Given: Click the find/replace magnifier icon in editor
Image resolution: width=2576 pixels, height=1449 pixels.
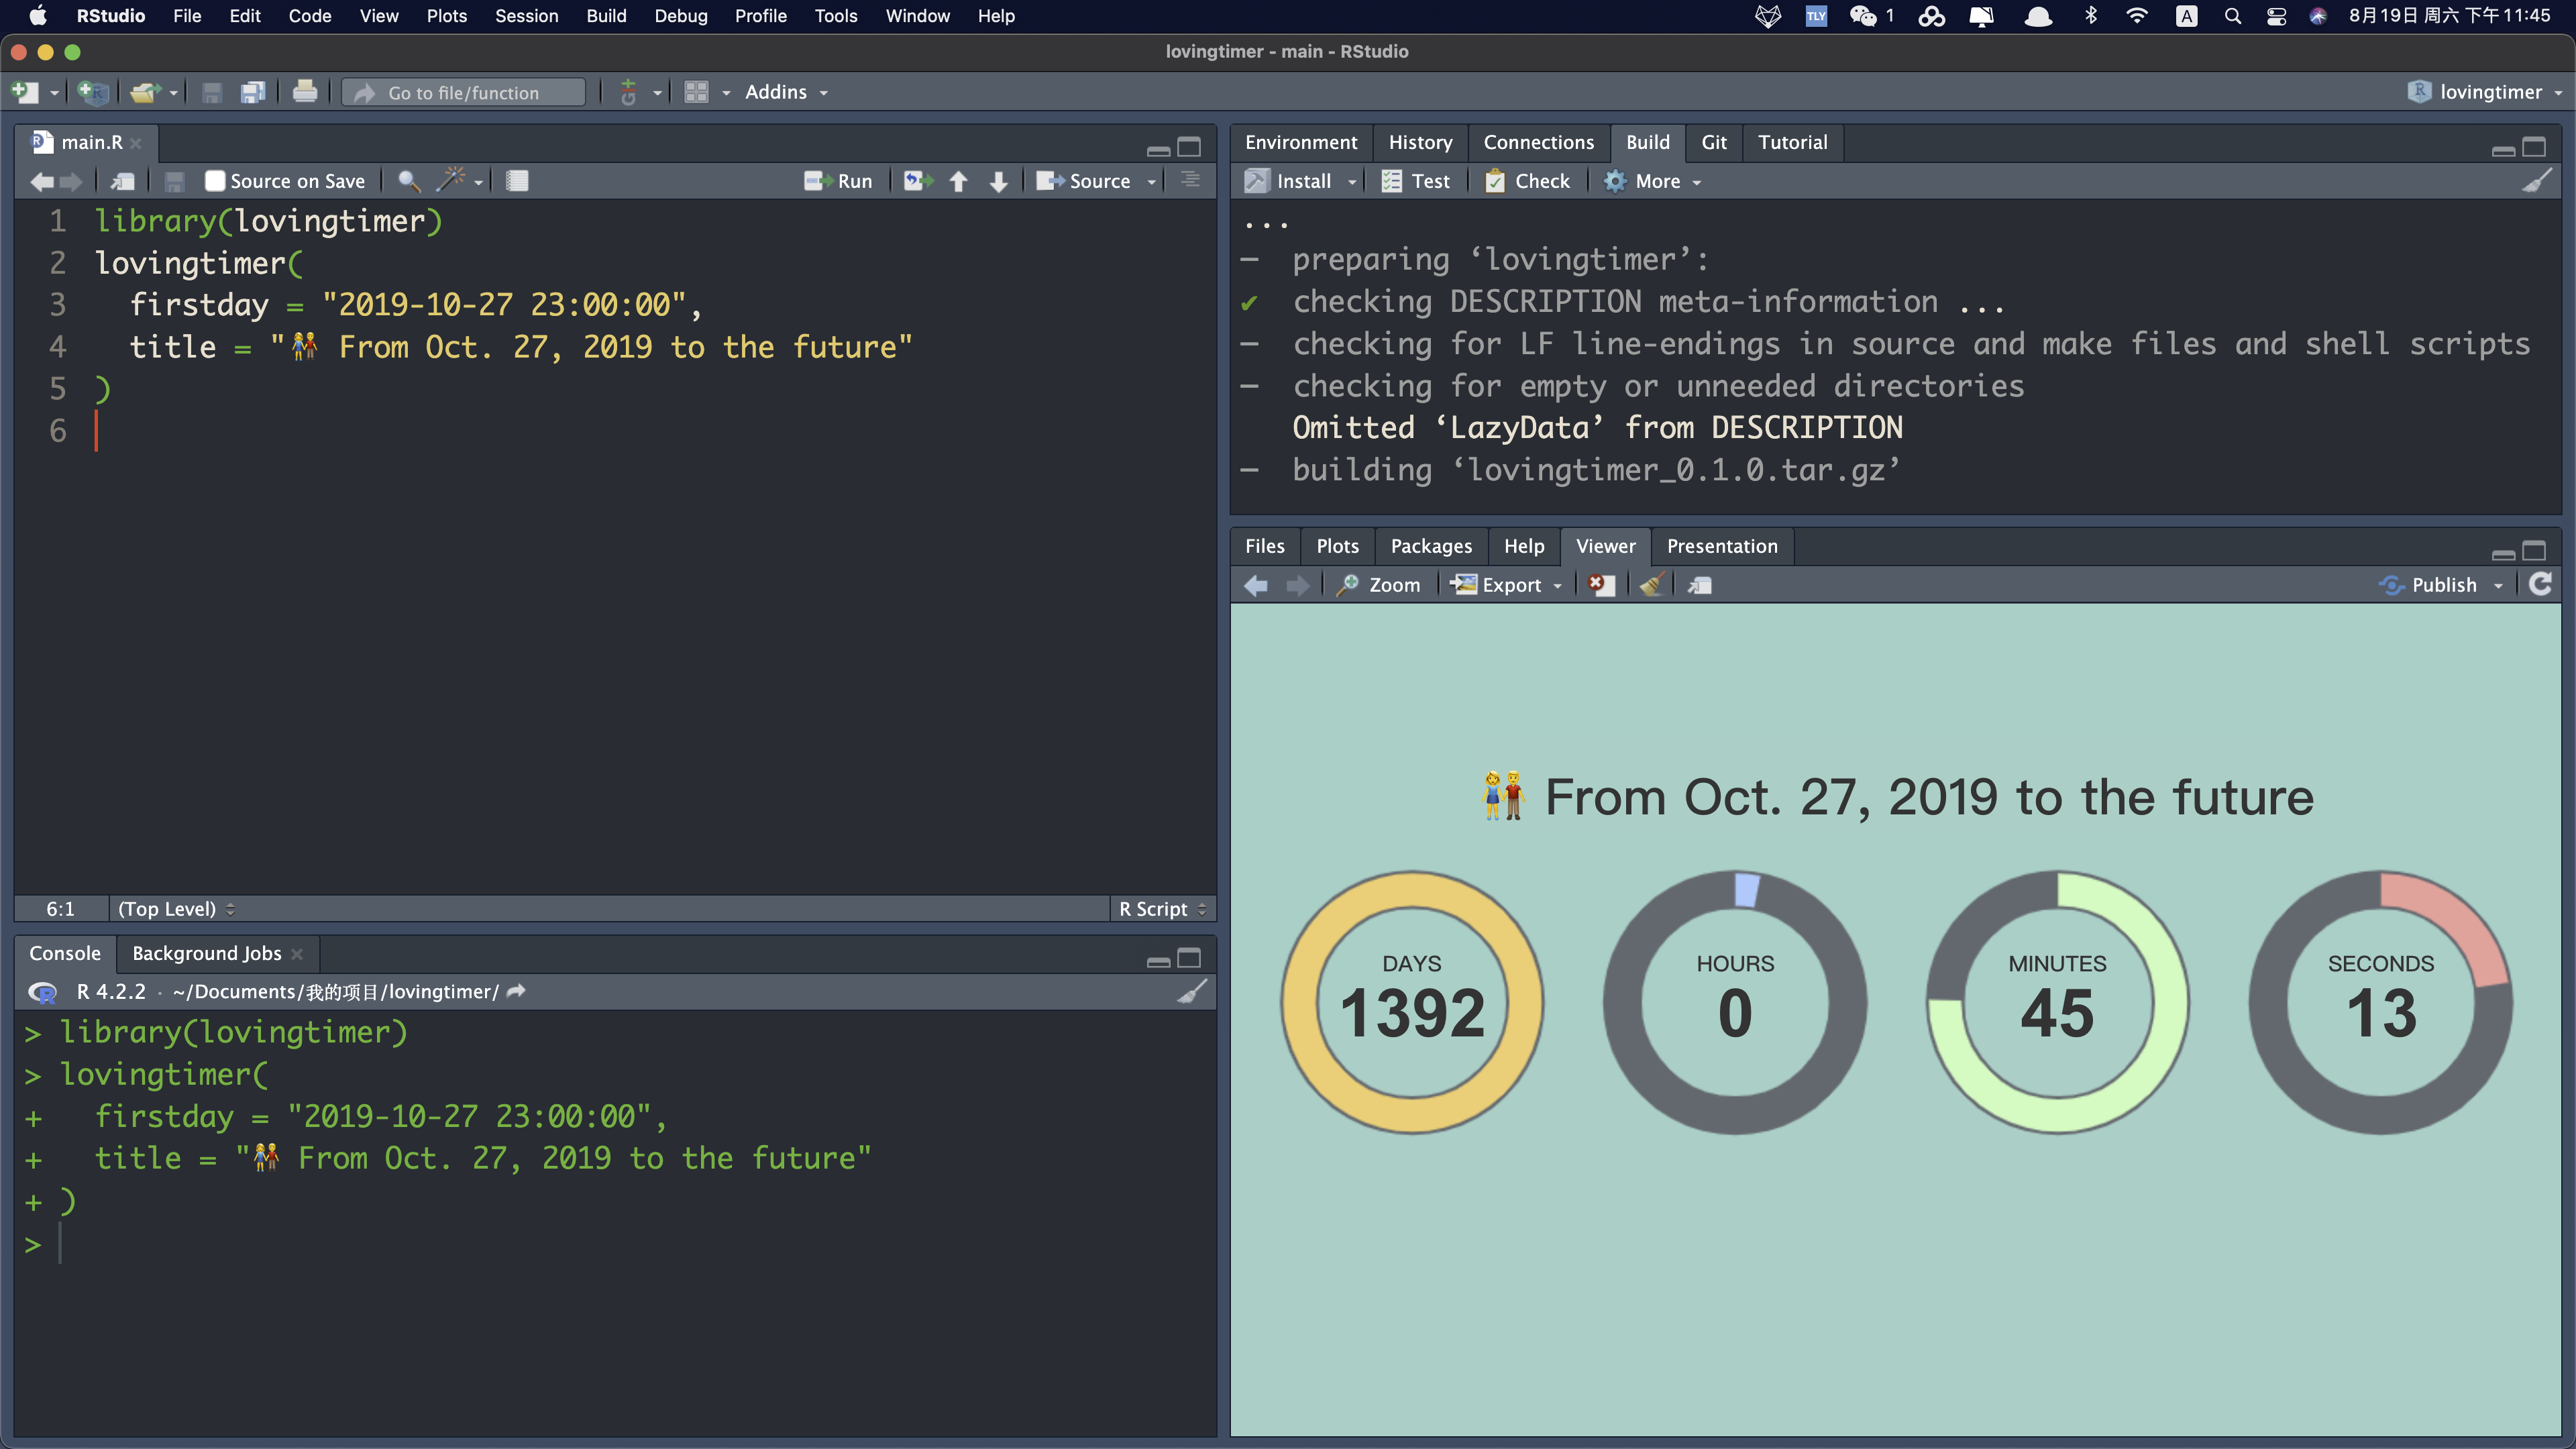Looking at the screenshot, I should tap(408, 181).
